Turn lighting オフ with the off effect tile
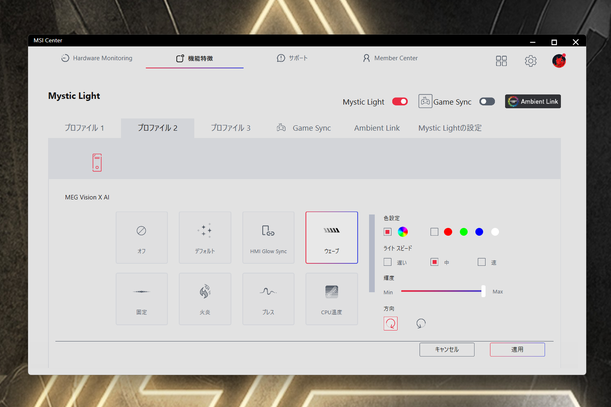 141,237
